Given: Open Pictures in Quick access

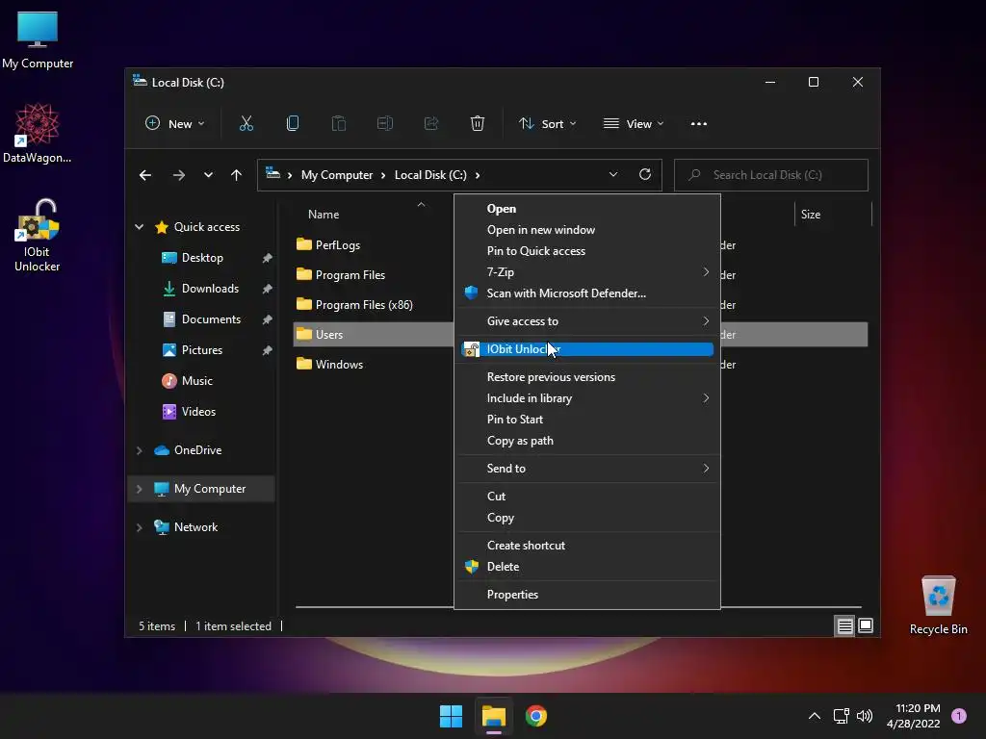Looking at the screenshot, I should click(202, 350).
